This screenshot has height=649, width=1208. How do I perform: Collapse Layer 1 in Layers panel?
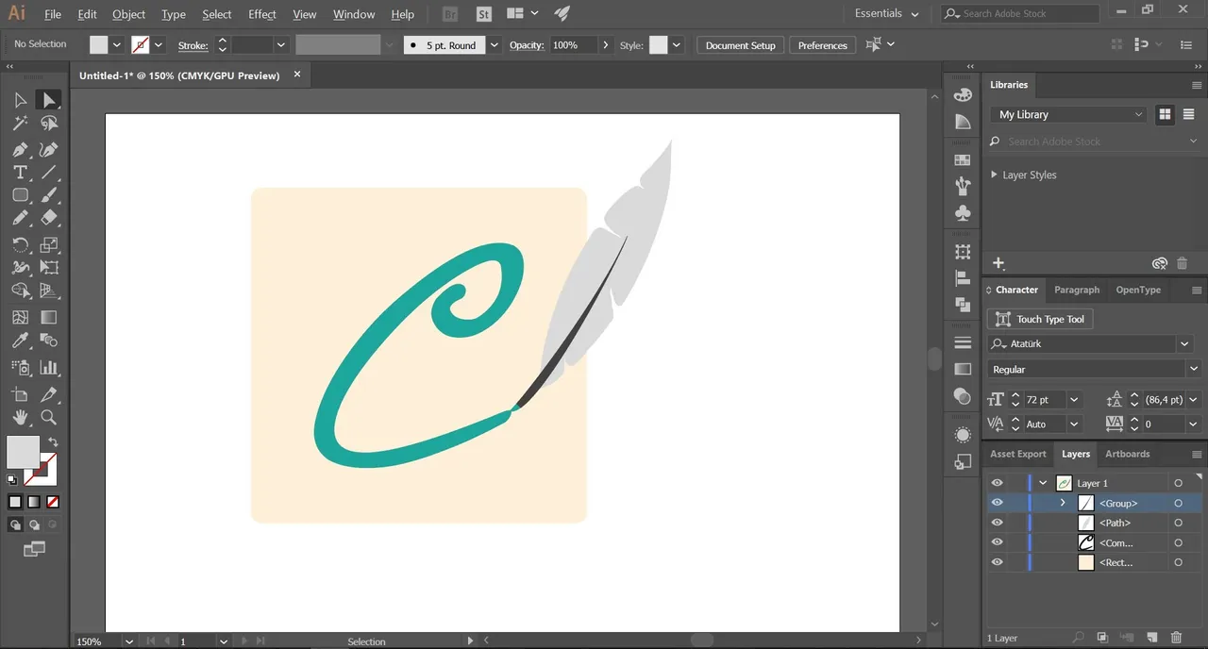pos(1043,483)
